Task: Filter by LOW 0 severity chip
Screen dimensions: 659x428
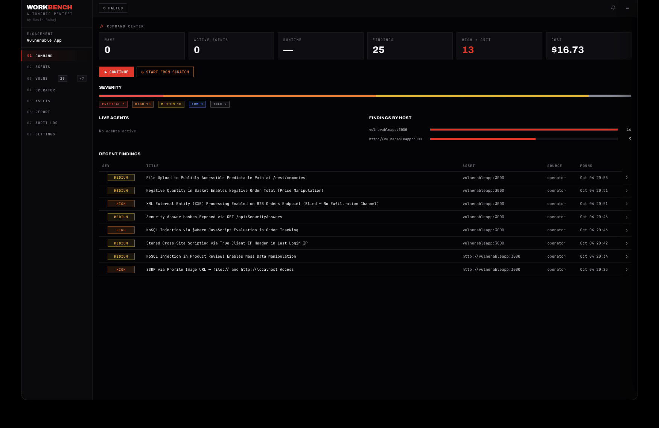Action: (197, 104)
